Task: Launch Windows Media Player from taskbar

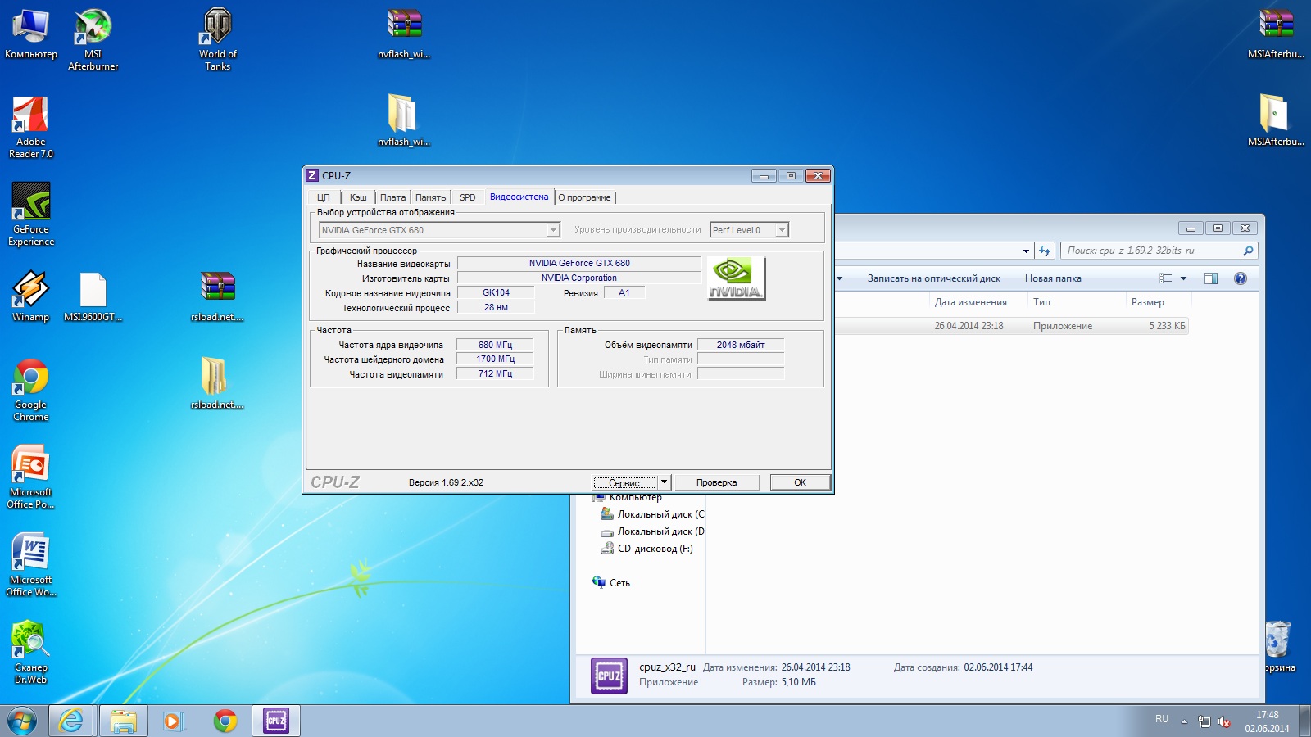Action: [x=173, y=721]
